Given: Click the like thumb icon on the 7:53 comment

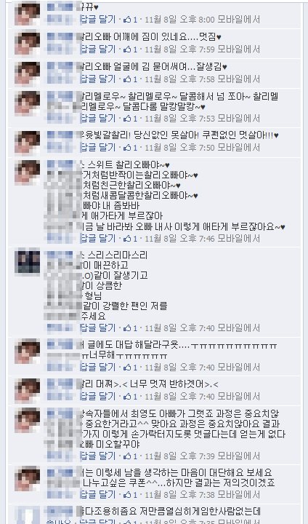Looking at the screenshot, I should pyautogui.click(x=127, y=119).
